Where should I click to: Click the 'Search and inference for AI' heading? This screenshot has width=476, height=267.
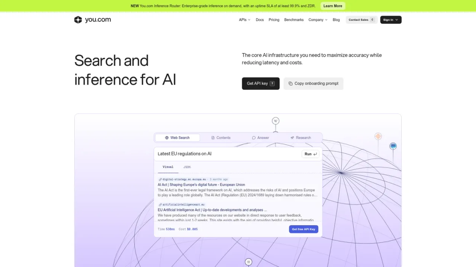click(125, 70)
